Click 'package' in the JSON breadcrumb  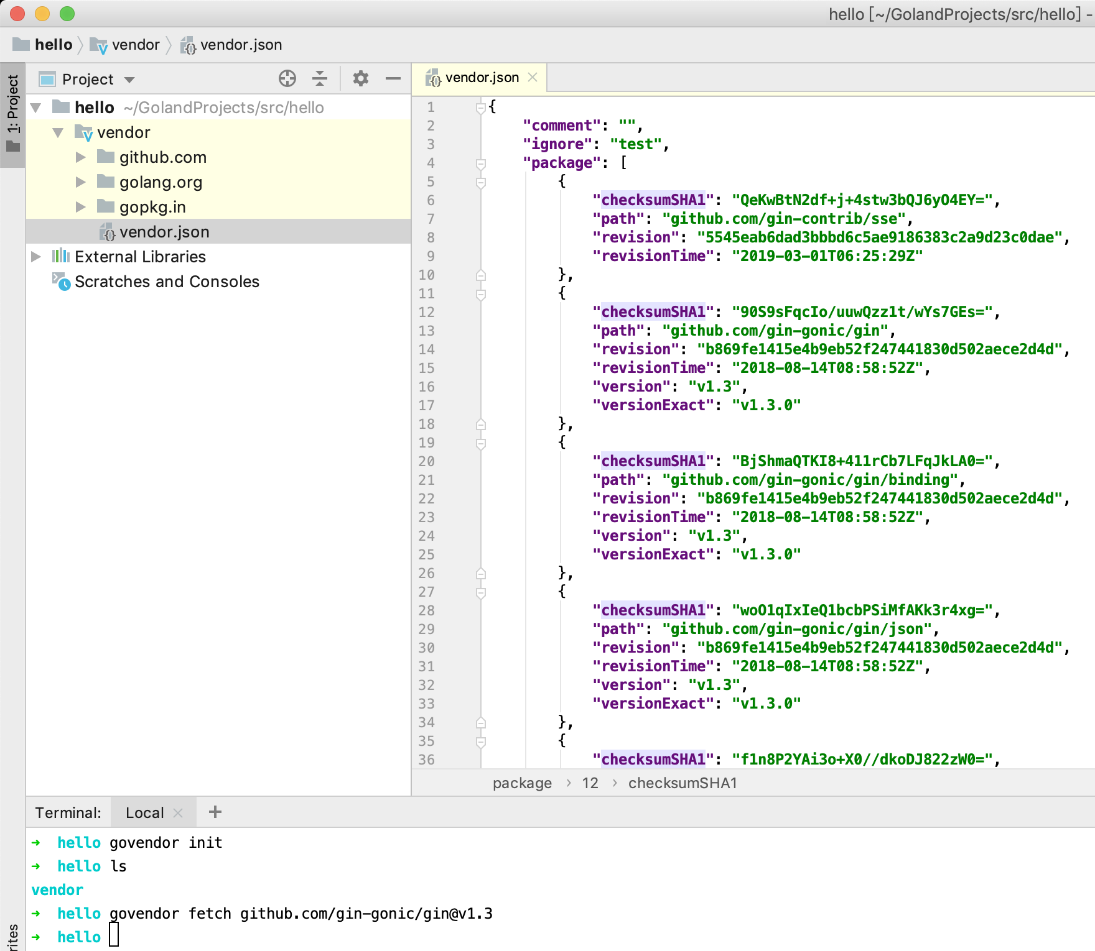[x=522, y=783]
